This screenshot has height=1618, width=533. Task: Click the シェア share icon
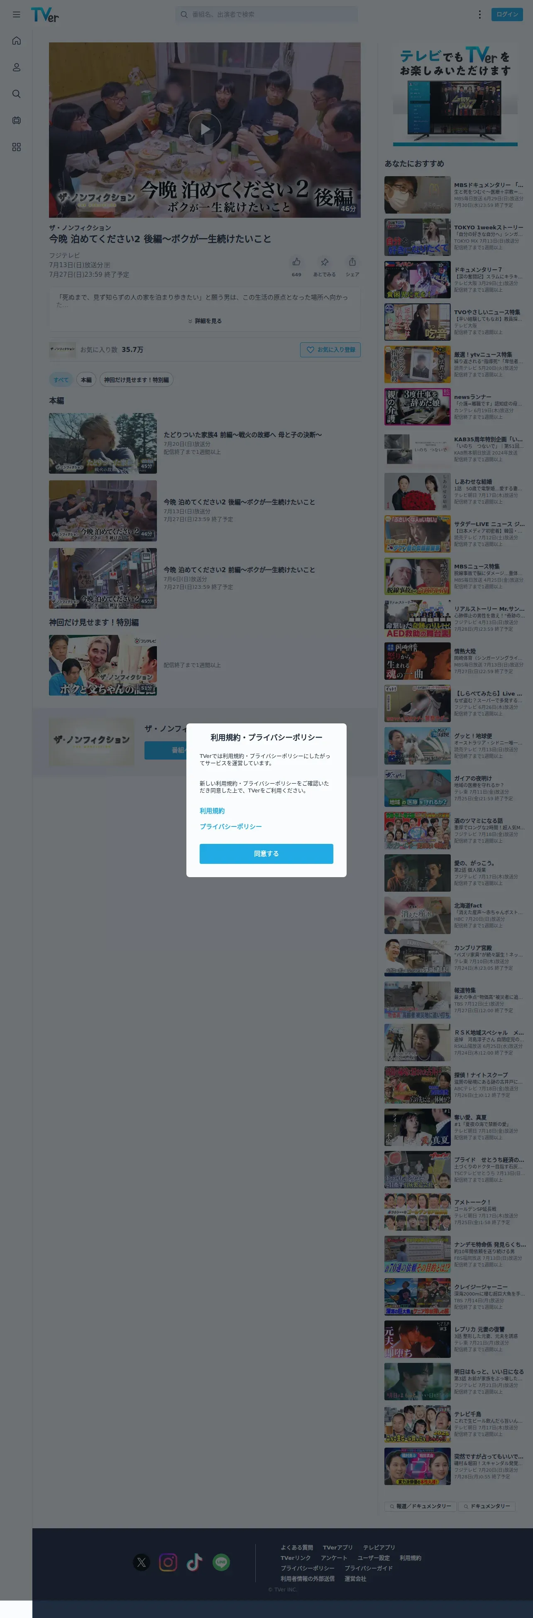pyautogui.click(x=352, y=262)
